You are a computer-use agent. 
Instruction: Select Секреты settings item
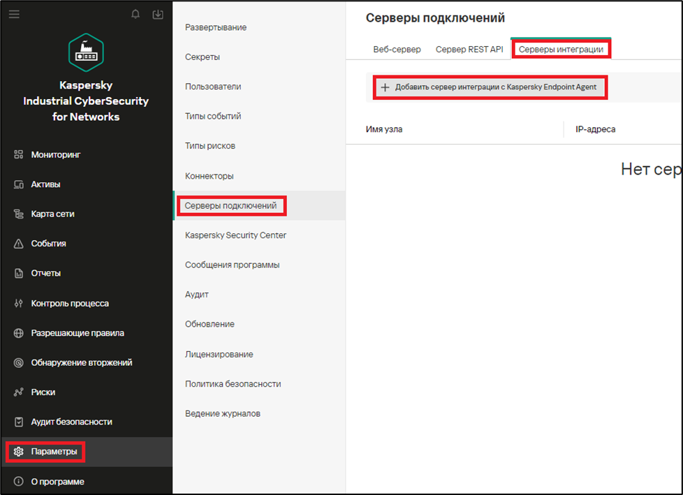click(x=202, y=57)
